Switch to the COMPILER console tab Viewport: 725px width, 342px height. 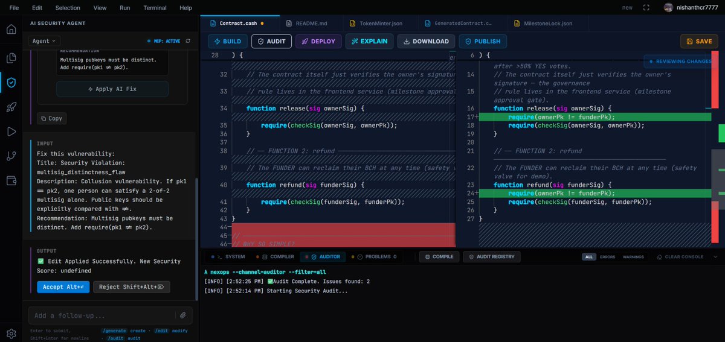click(x=275, y=256)
